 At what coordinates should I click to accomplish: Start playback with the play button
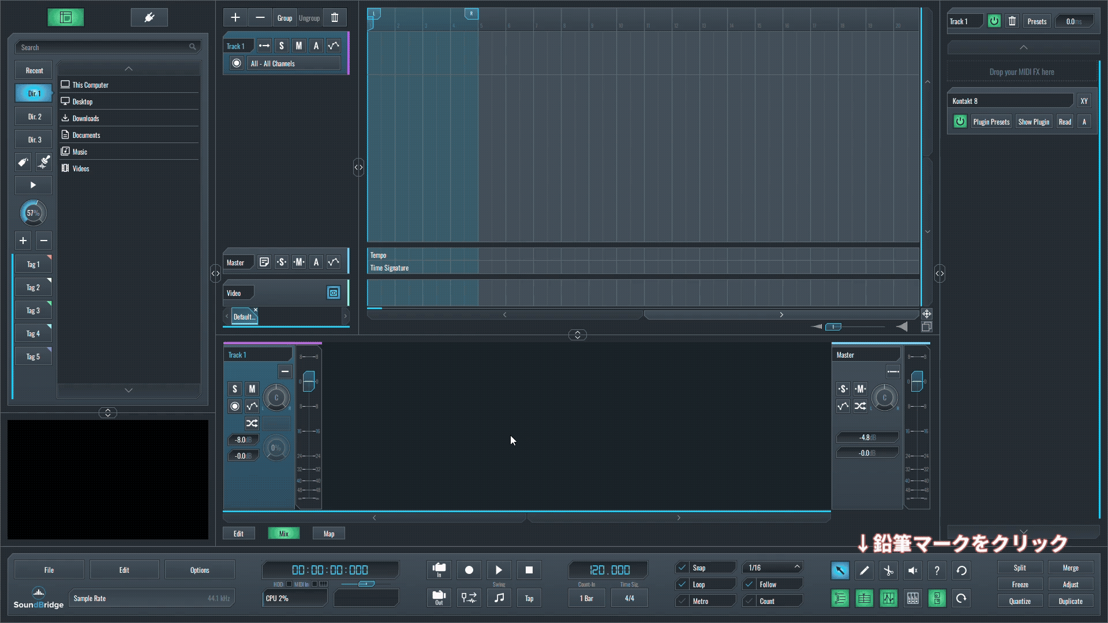click(x=499, y=570)
